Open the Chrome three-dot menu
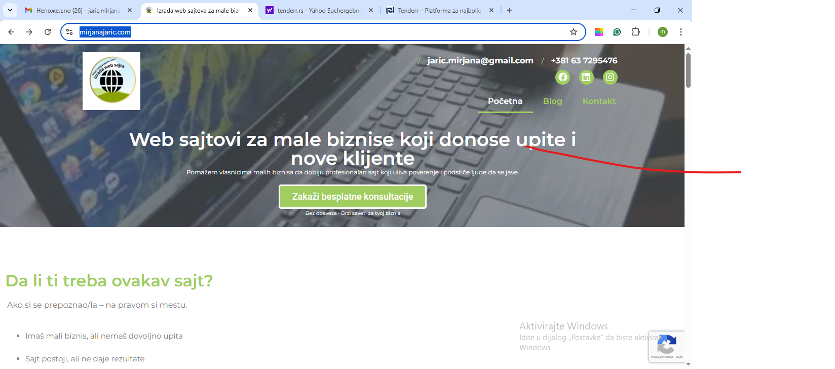This screenshot has width=835, height=369. [x=681, y=32]
